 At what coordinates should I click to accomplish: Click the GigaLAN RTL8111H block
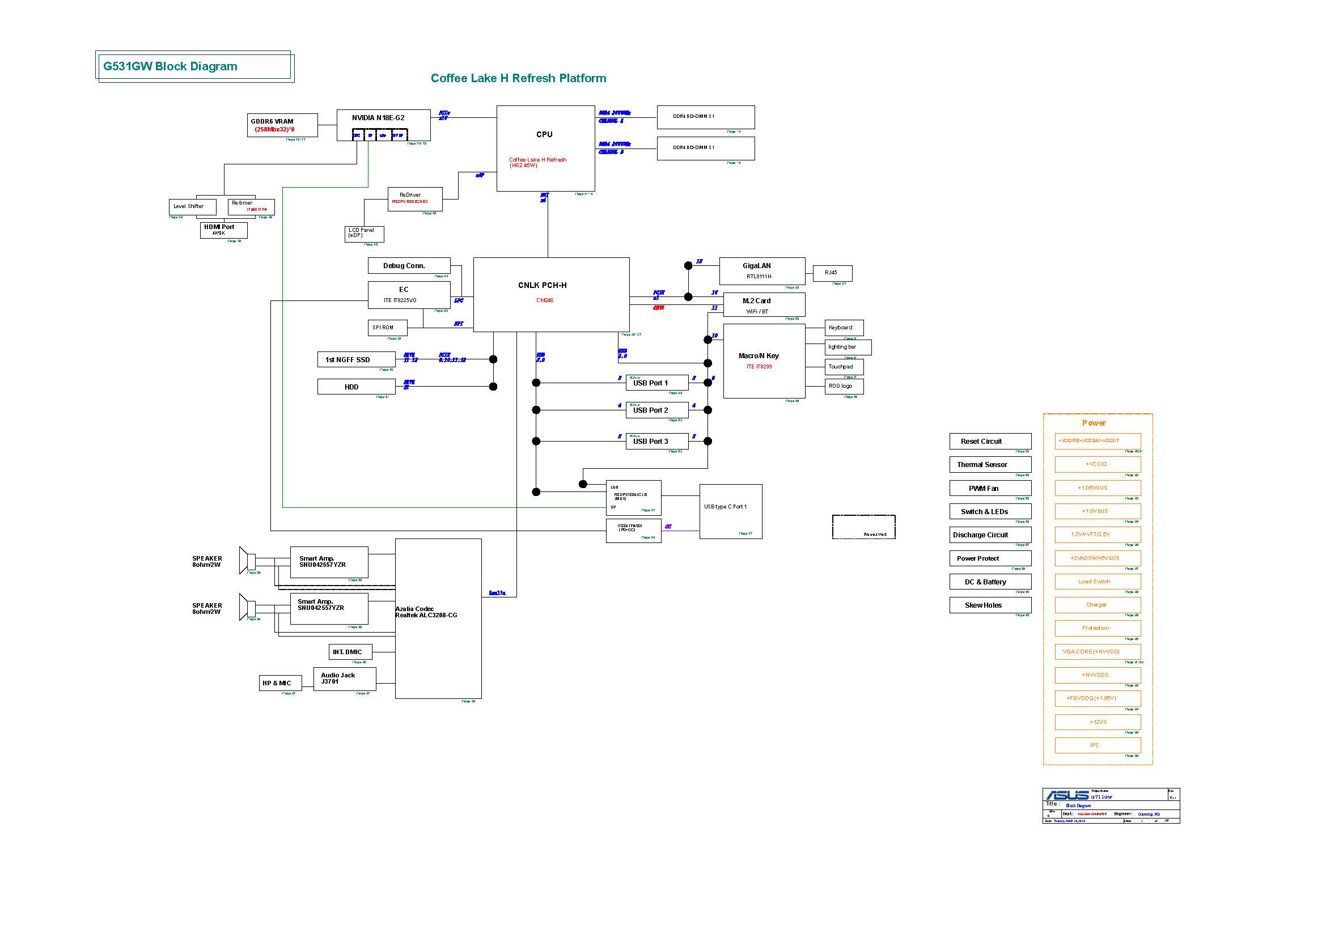(x=762, y=272)
